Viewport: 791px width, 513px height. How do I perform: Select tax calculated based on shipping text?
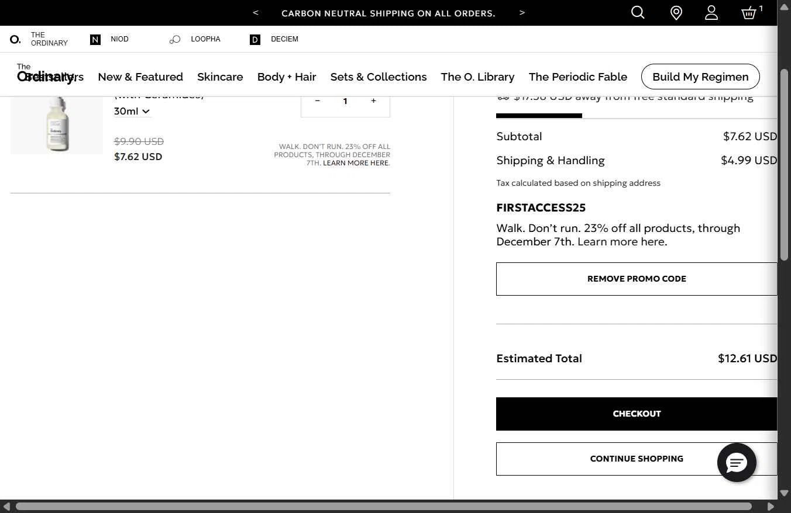pos(578,183)
